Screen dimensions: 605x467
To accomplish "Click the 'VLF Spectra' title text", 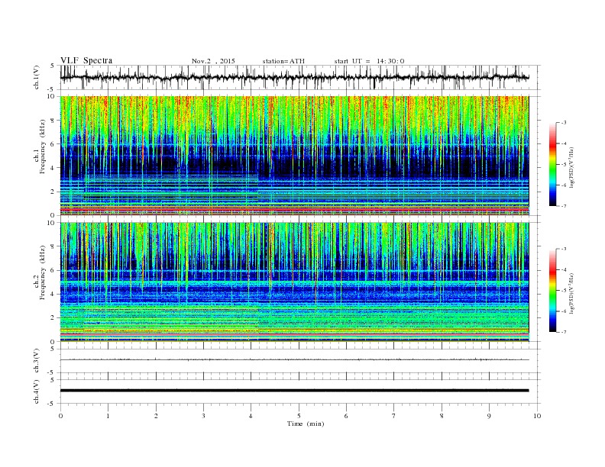I will point(86,60).
